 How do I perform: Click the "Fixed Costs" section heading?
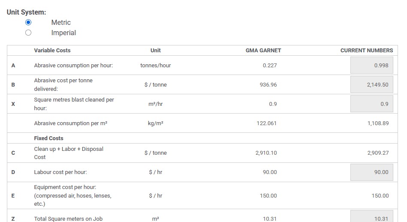pyautogui.click(x=48, y=138)
